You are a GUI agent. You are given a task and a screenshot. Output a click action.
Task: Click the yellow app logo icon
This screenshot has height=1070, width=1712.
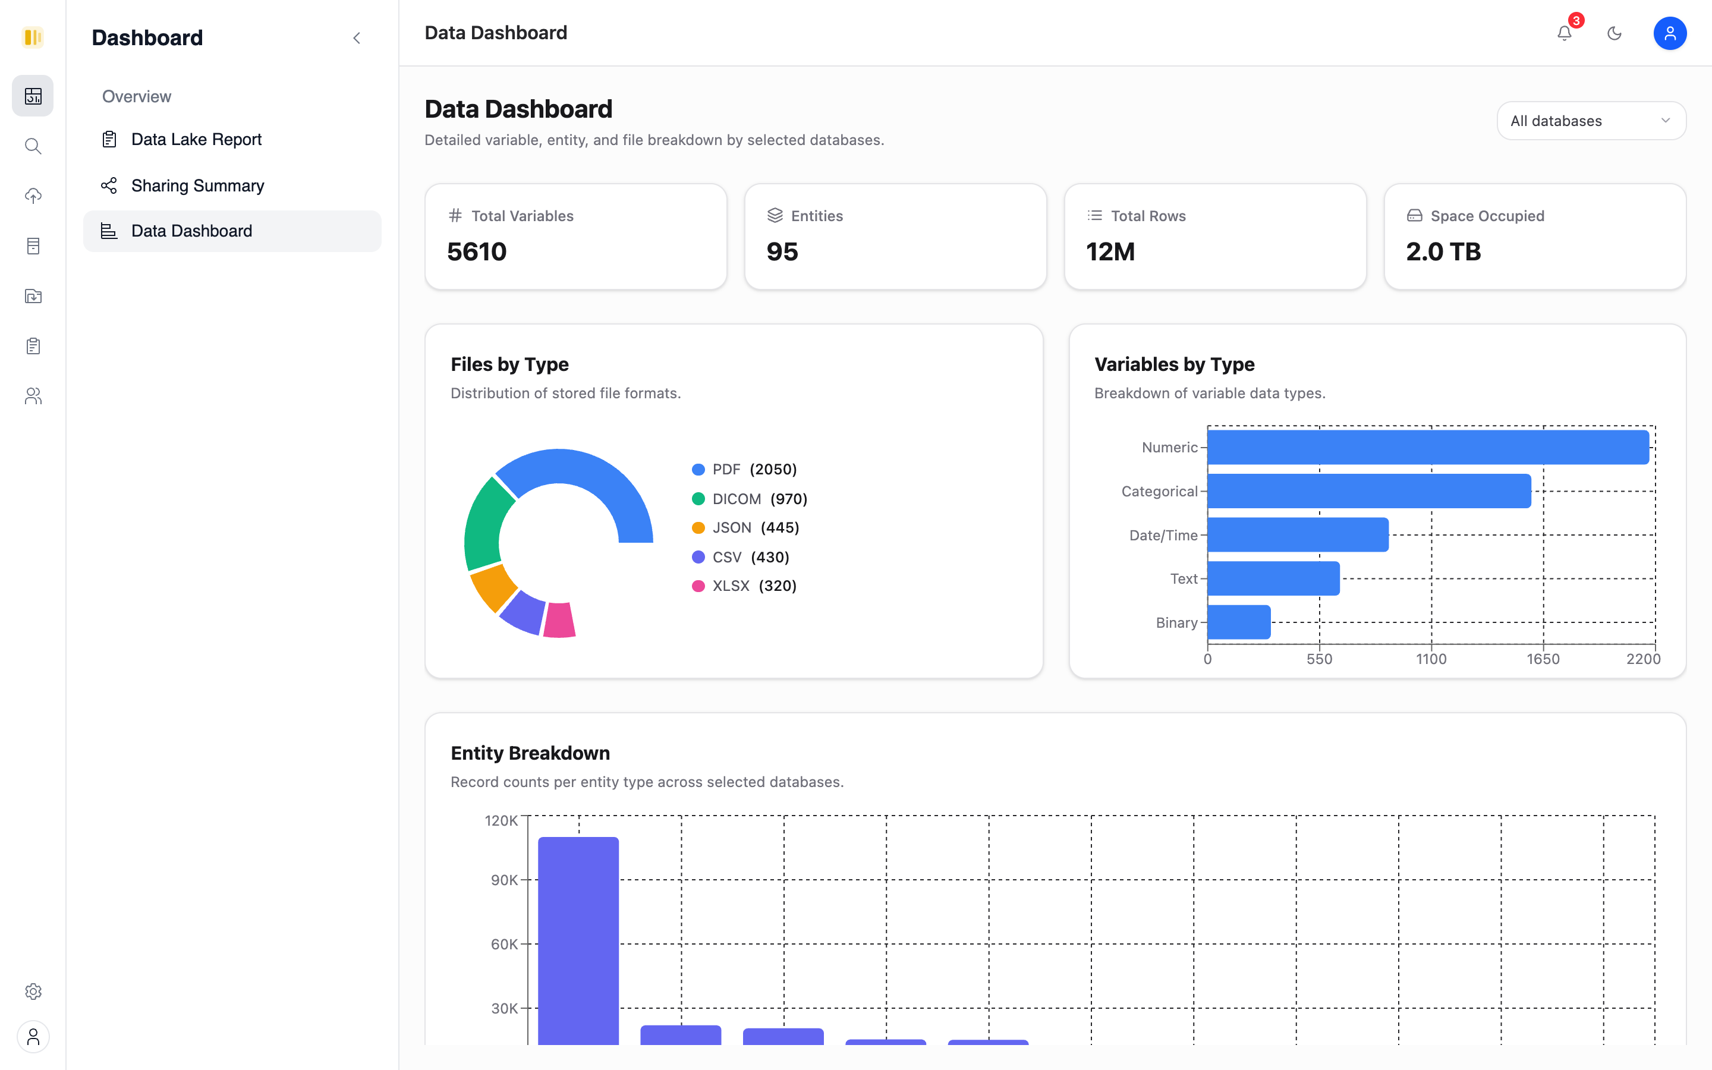pos(33,37)
